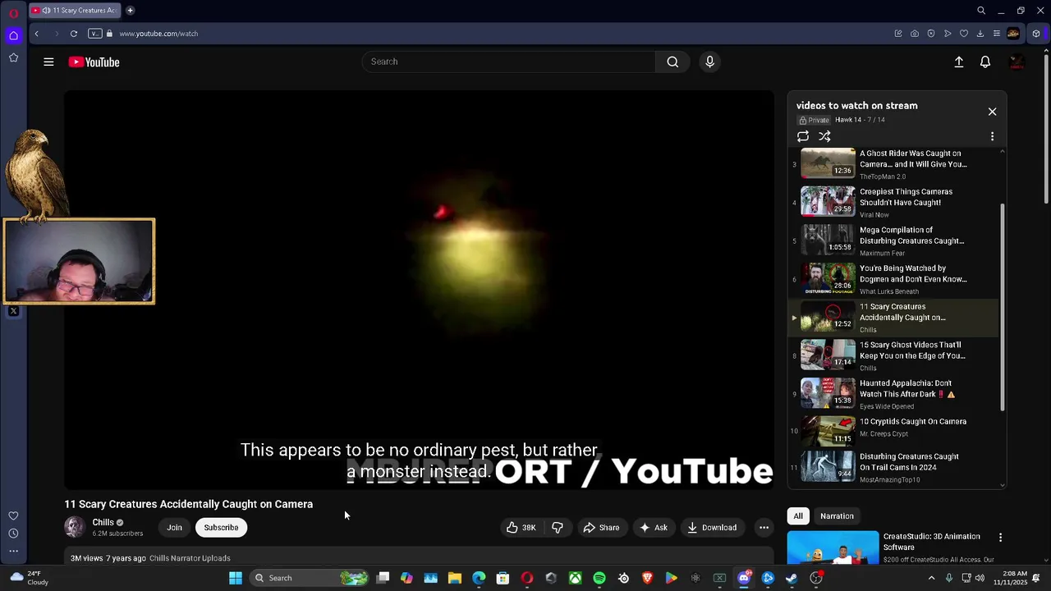
Task: Go to the YouTube home logo
Action: (94, 62)
